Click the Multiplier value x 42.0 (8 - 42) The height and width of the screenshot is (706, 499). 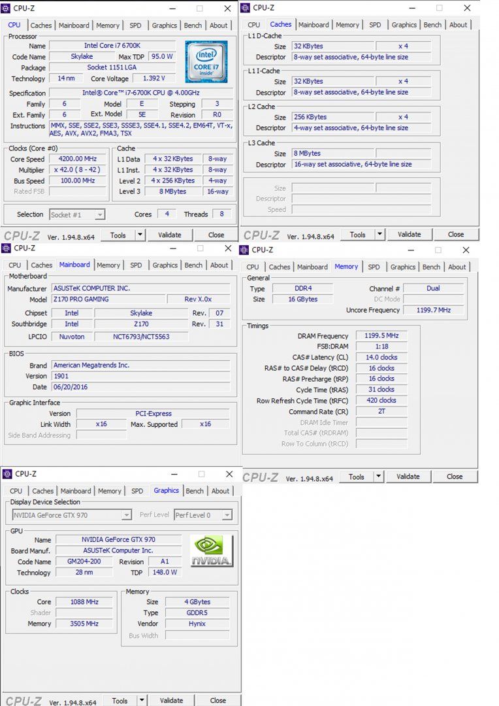(78, 170)
